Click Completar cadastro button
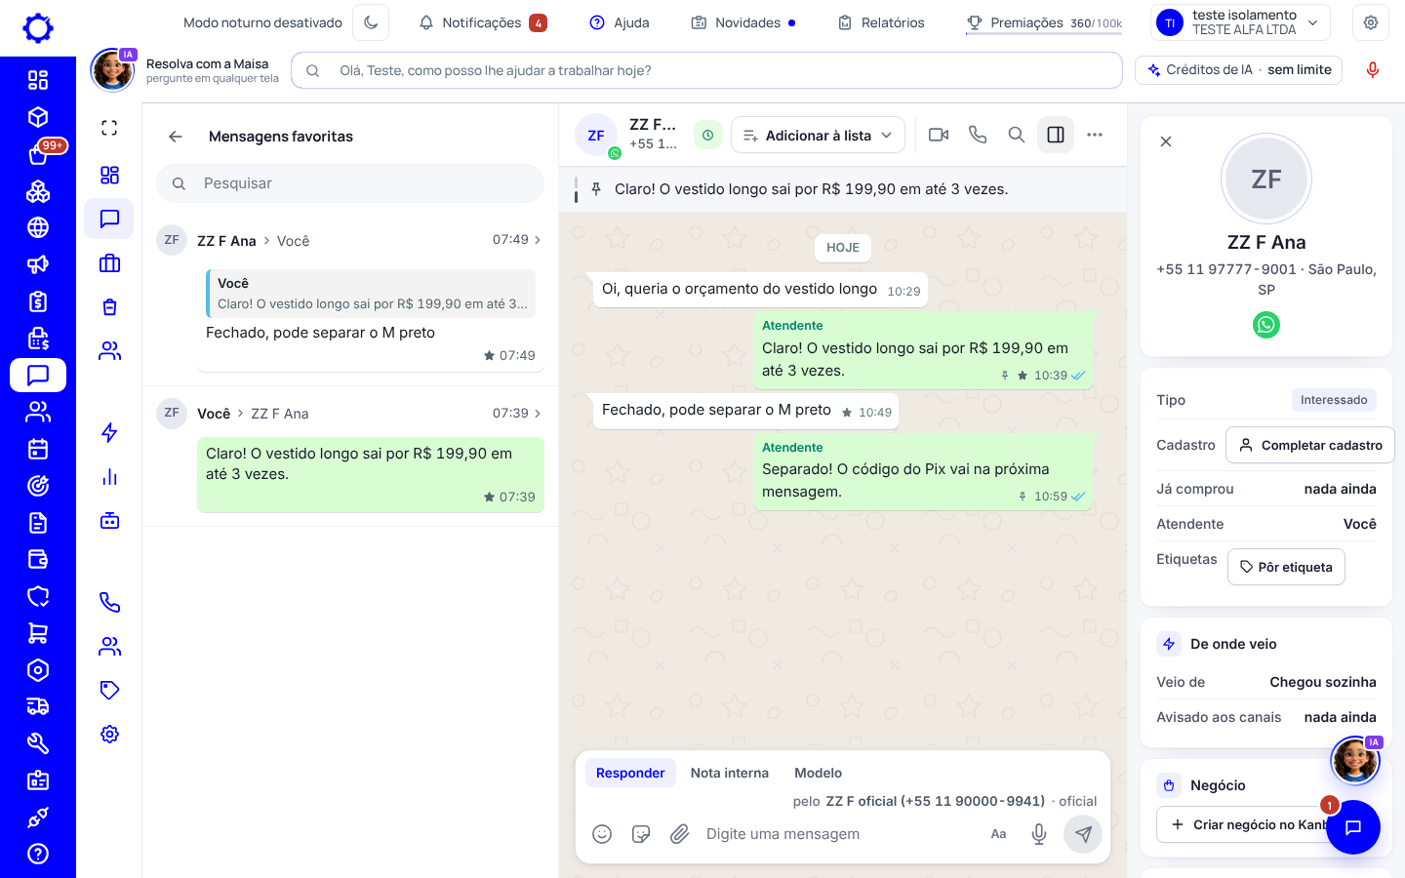The image size is (1405, 878). [1310, 445]
